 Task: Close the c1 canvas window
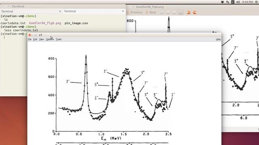(30, 35)
